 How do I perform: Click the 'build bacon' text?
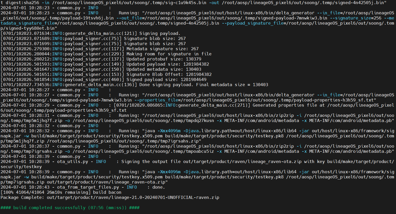[x=107, y=192]
